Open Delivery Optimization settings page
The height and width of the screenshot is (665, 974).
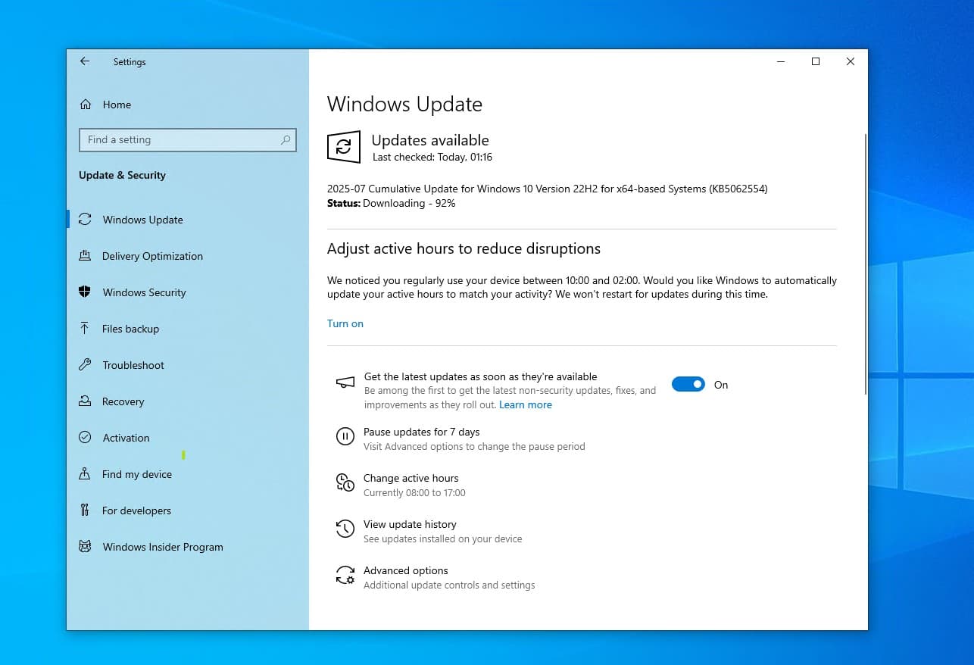pos(152,256)
